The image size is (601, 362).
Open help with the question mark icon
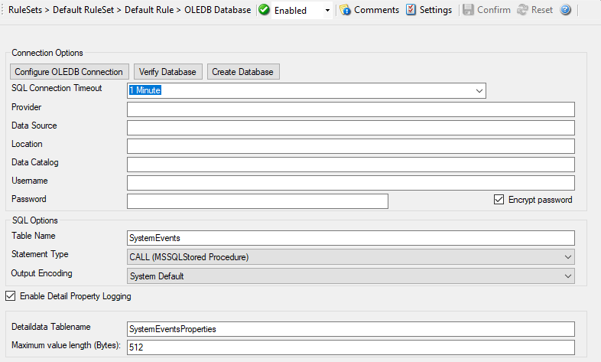point(565,10)
